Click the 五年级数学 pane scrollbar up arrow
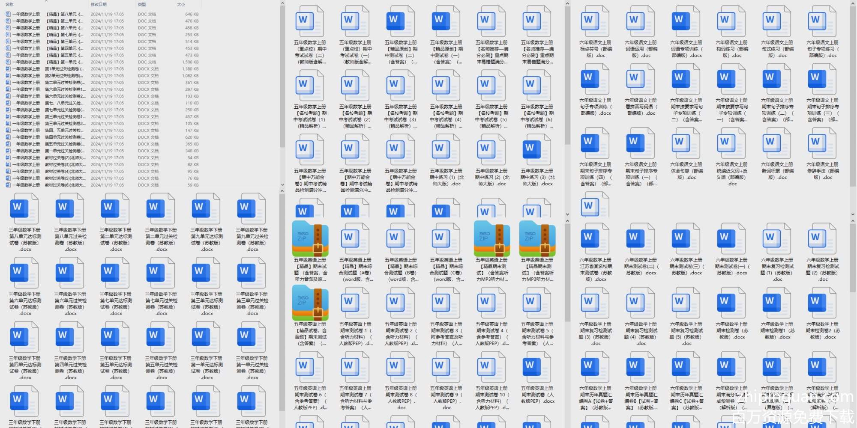The width and height of the screenshot is (857, 428). (x=567, y=4)
